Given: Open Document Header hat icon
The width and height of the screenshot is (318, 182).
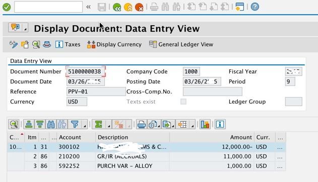Looking at the screenshot, I should (47, 44).
